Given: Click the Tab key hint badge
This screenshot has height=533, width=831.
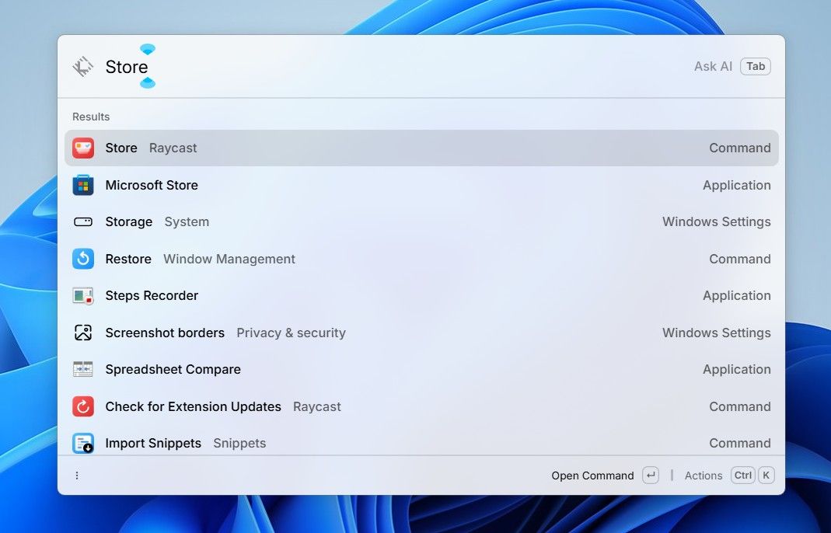Looking at the screenshot, I should pos(756,67).
